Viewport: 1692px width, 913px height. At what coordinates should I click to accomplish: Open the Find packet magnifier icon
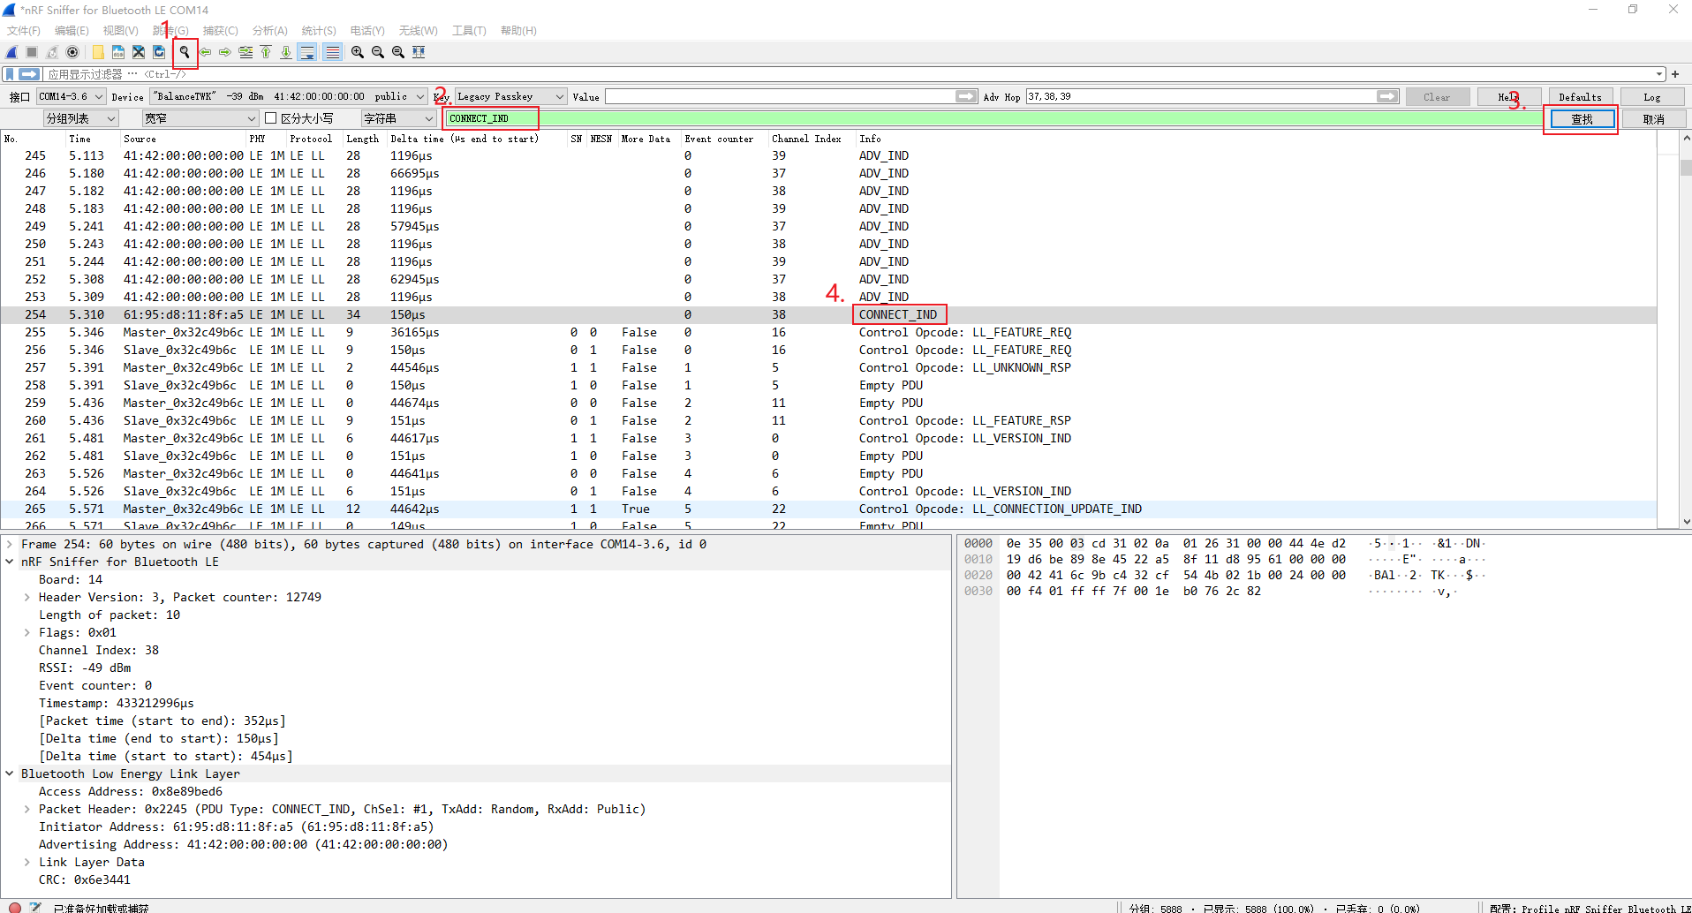tap(185, 52)
